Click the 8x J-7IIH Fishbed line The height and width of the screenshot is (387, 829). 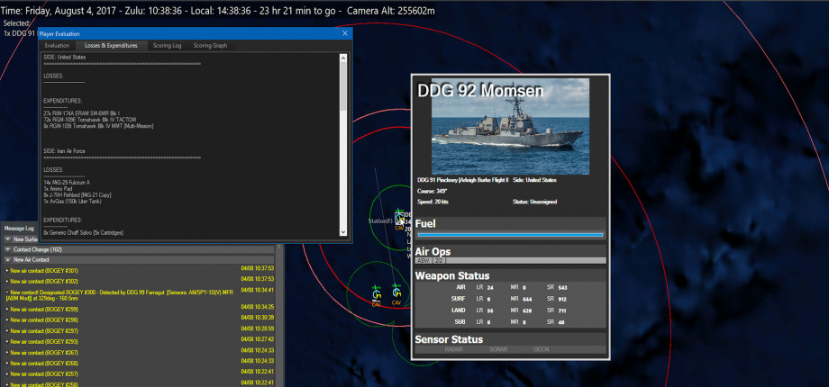77,194
